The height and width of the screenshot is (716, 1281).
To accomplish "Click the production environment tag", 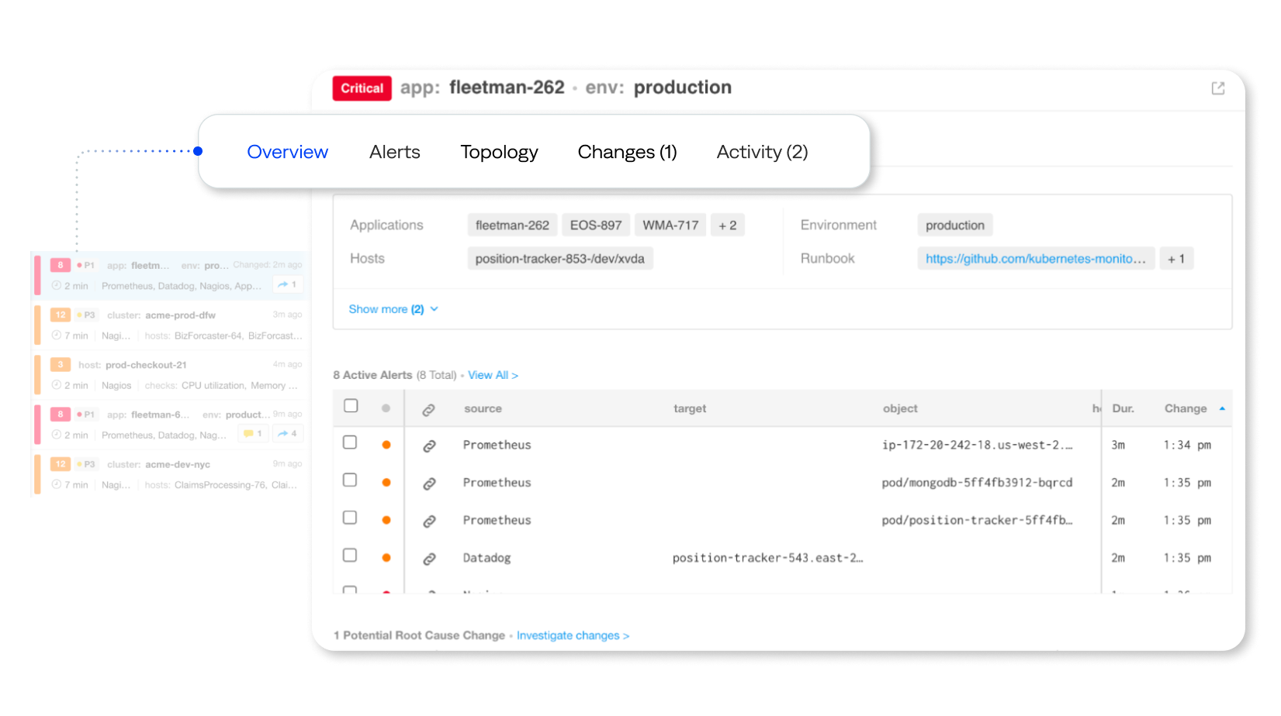I will click(954, 225).
